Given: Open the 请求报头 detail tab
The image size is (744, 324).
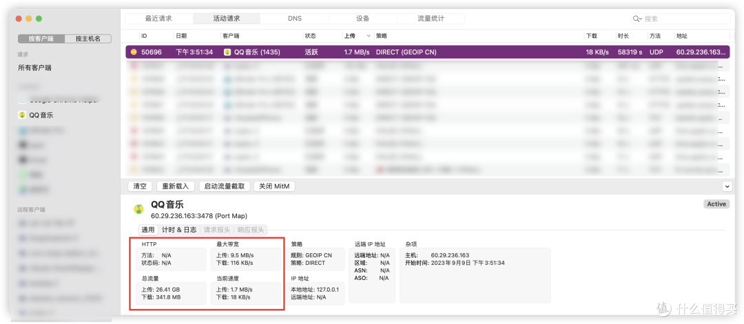Looking at the screenshot, I should [x=217, y=230].
